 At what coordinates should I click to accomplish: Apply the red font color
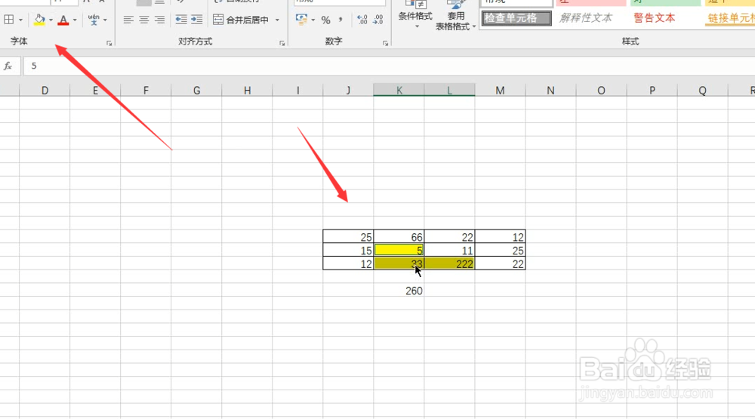click(63, 20)
